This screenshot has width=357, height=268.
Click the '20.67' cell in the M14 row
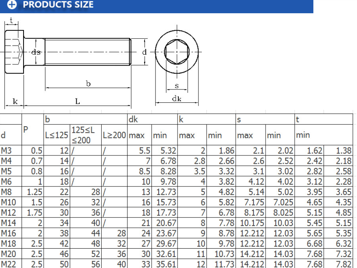pyautogui.click(x=166, y=223)
